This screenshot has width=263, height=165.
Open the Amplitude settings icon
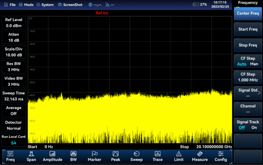point(52,154)
